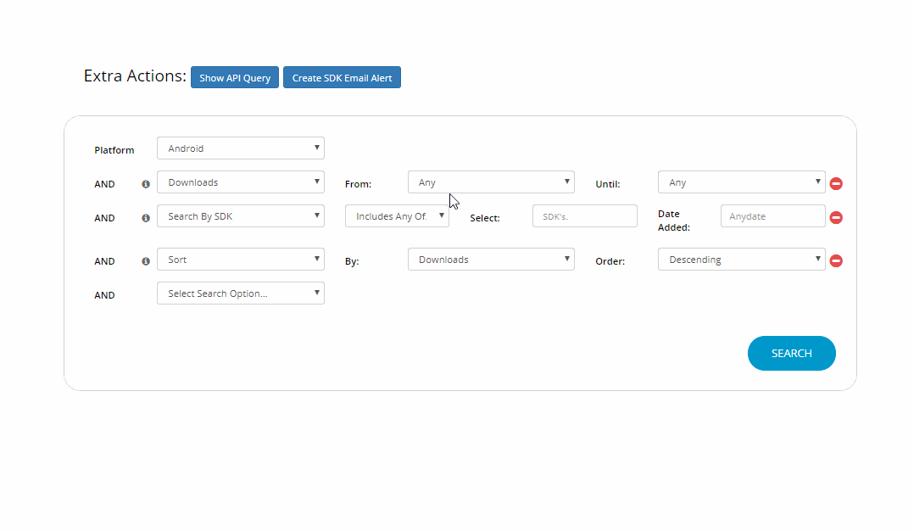This screenshot has width=914, height=531.
Task: Expand the Until downloads range dropdown
Action: pyautogui.click(x=741, y=182)
